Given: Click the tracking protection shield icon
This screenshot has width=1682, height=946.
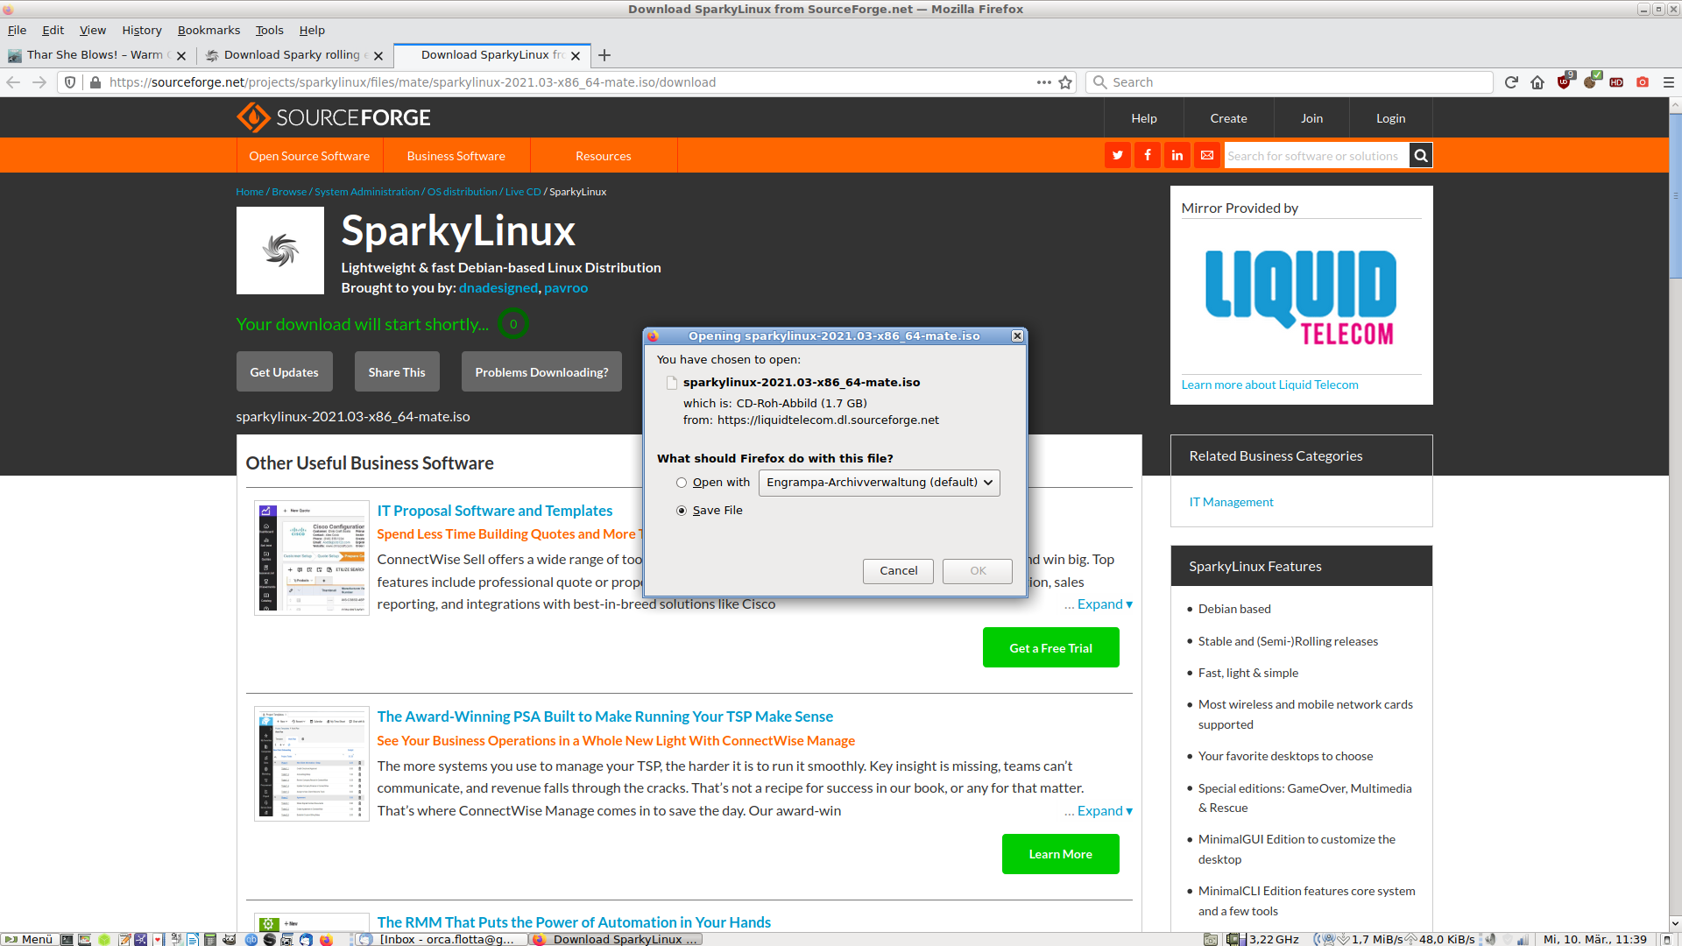Looking at the screenshot, I should point(70,82).
